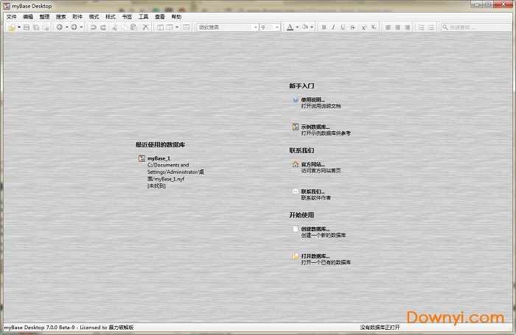The height and width of the screenshot is (335, 516).
Task: Expand the font color dropdown arrow
Action: pos(297,27)
